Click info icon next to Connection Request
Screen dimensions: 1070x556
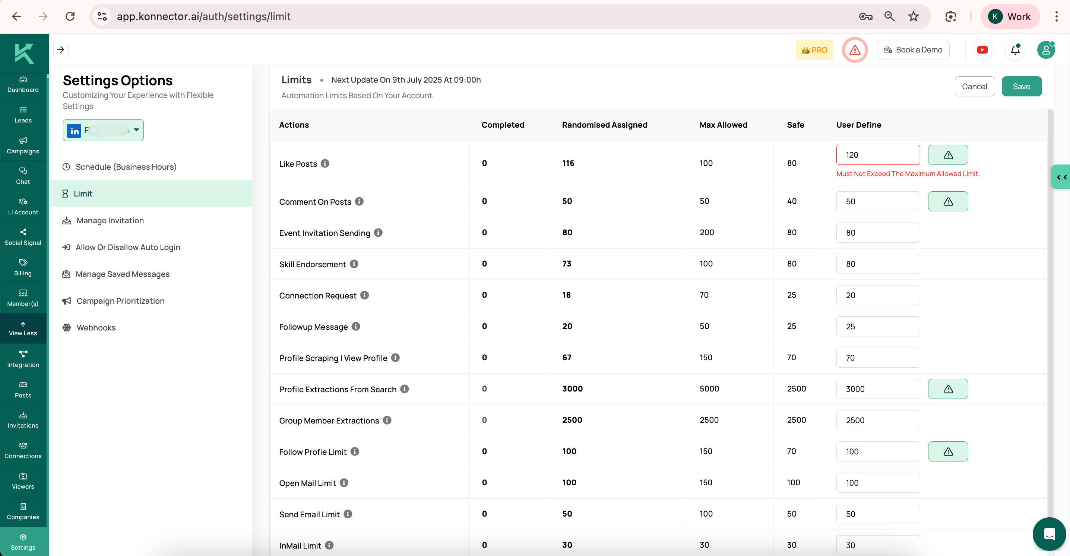coord(364,295)
